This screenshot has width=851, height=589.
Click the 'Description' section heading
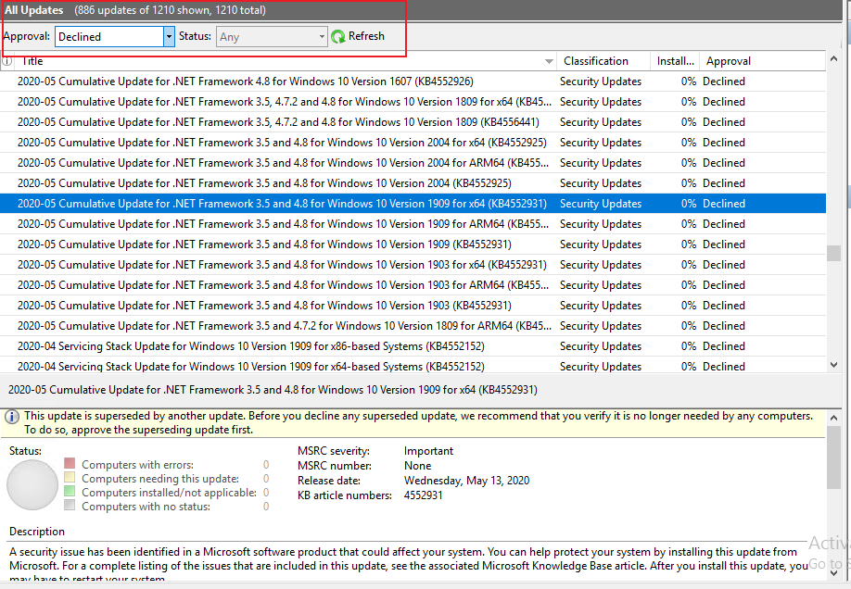click(37, 532)
